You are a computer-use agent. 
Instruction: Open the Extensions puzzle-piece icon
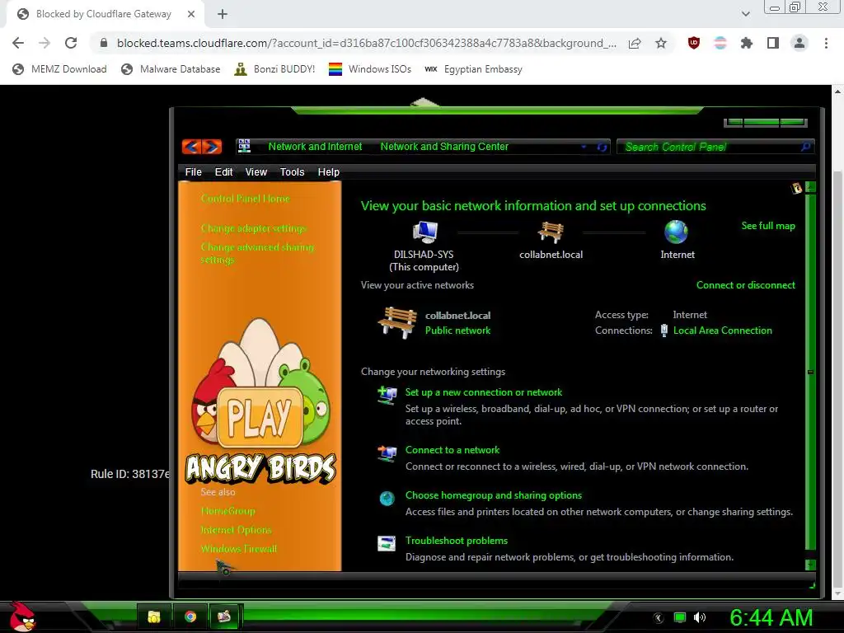tap(747, 43)
